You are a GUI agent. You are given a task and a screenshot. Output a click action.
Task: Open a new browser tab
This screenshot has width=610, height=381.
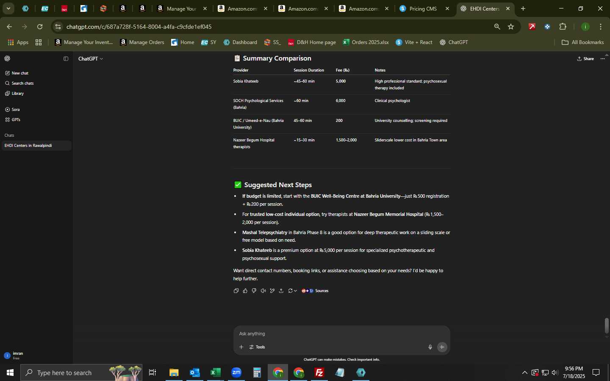click(x=523, y=8)
